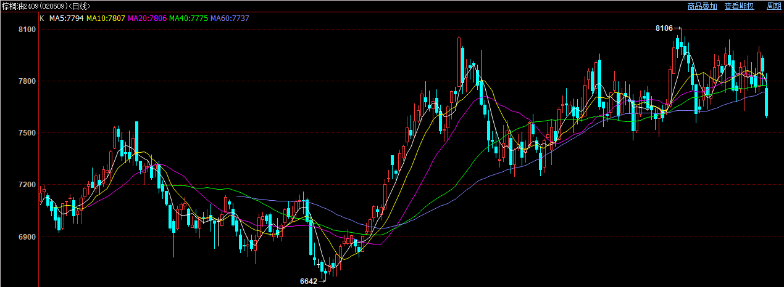Click the 查看期权 link
Viewport: 784px width, 287px height.
pos(739,6)
